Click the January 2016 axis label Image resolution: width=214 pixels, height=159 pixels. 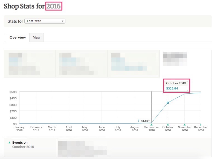click(x=19, y=129)
